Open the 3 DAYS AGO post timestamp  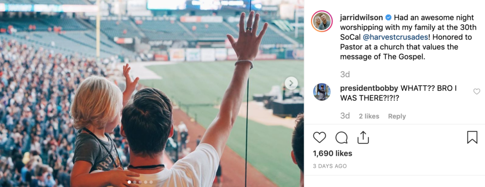[330, 166]
